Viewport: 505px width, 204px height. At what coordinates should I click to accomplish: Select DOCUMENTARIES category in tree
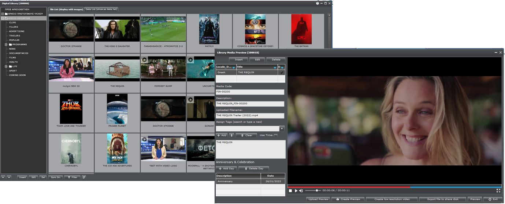[x=19, y=53]
